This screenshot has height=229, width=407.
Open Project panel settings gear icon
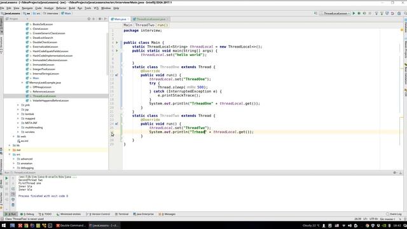[x=100, y=19]
